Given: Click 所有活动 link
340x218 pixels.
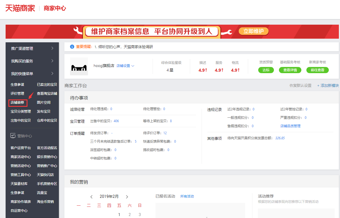Looking at the screenshot, I should (187, 196).
